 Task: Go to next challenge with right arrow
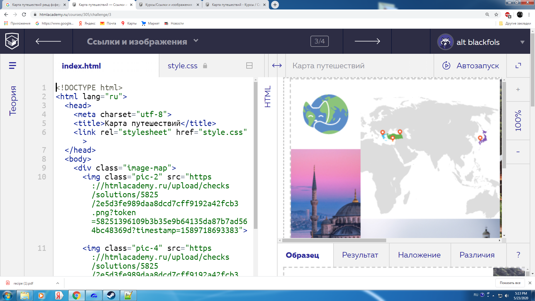click(367, 41)
